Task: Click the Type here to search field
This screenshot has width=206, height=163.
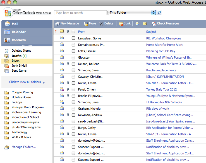Action: click(80, 13)
